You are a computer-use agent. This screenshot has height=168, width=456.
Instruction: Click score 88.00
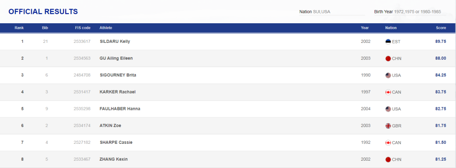point(440,58)
